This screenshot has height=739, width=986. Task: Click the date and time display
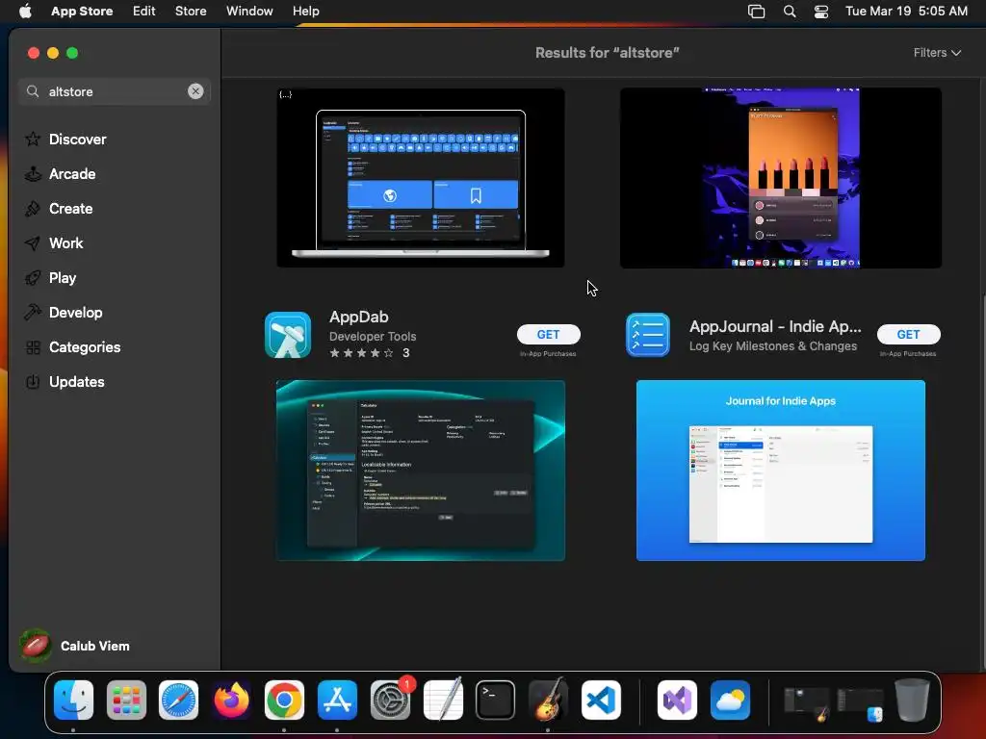tap(906, 11)
